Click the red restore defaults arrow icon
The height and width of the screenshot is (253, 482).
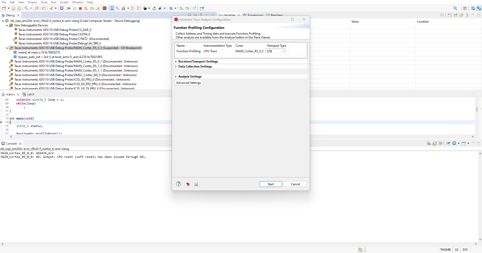[188, 184]
